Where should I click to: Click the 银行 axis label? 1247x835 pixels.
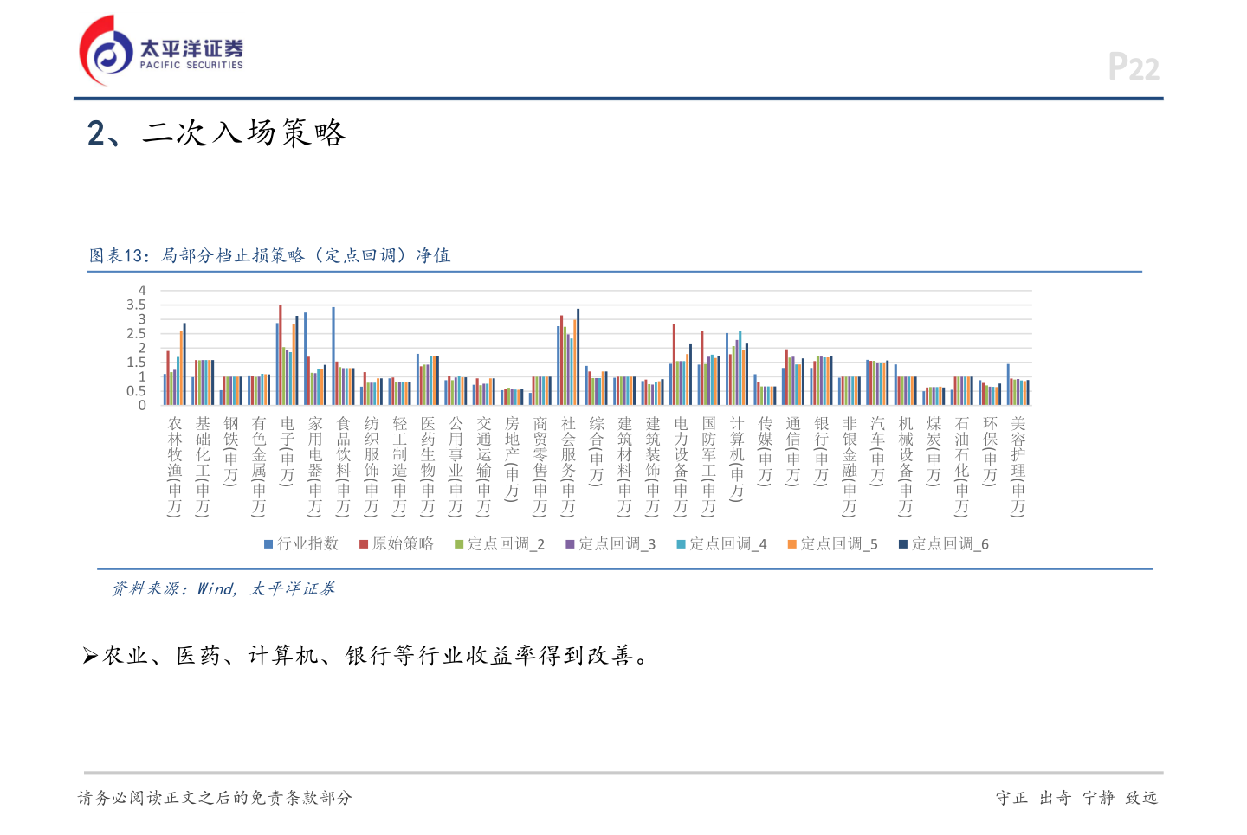click(x=822, y=451)
